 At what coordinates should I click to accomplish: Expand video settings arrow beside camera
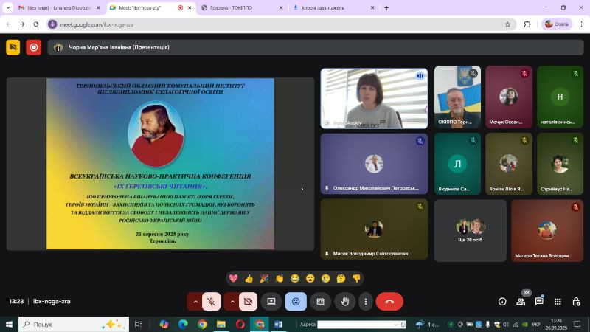[x=232, y=301]
